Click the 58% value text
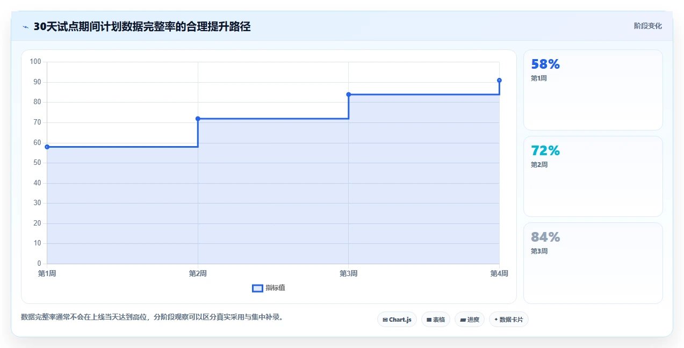 545,64
